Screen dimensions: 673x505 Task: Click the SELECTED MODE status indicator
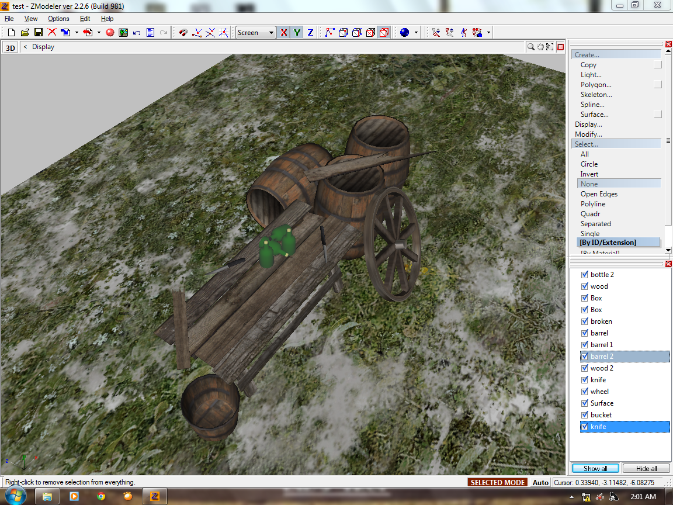(498, 483)
